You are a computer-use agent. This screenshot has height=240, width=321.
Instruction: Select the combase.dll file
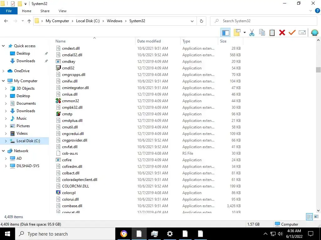(72, 206)
